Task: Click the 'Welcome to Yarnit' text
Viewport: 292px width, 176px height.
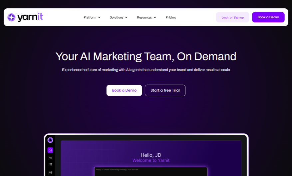Action: pos(151,160)
